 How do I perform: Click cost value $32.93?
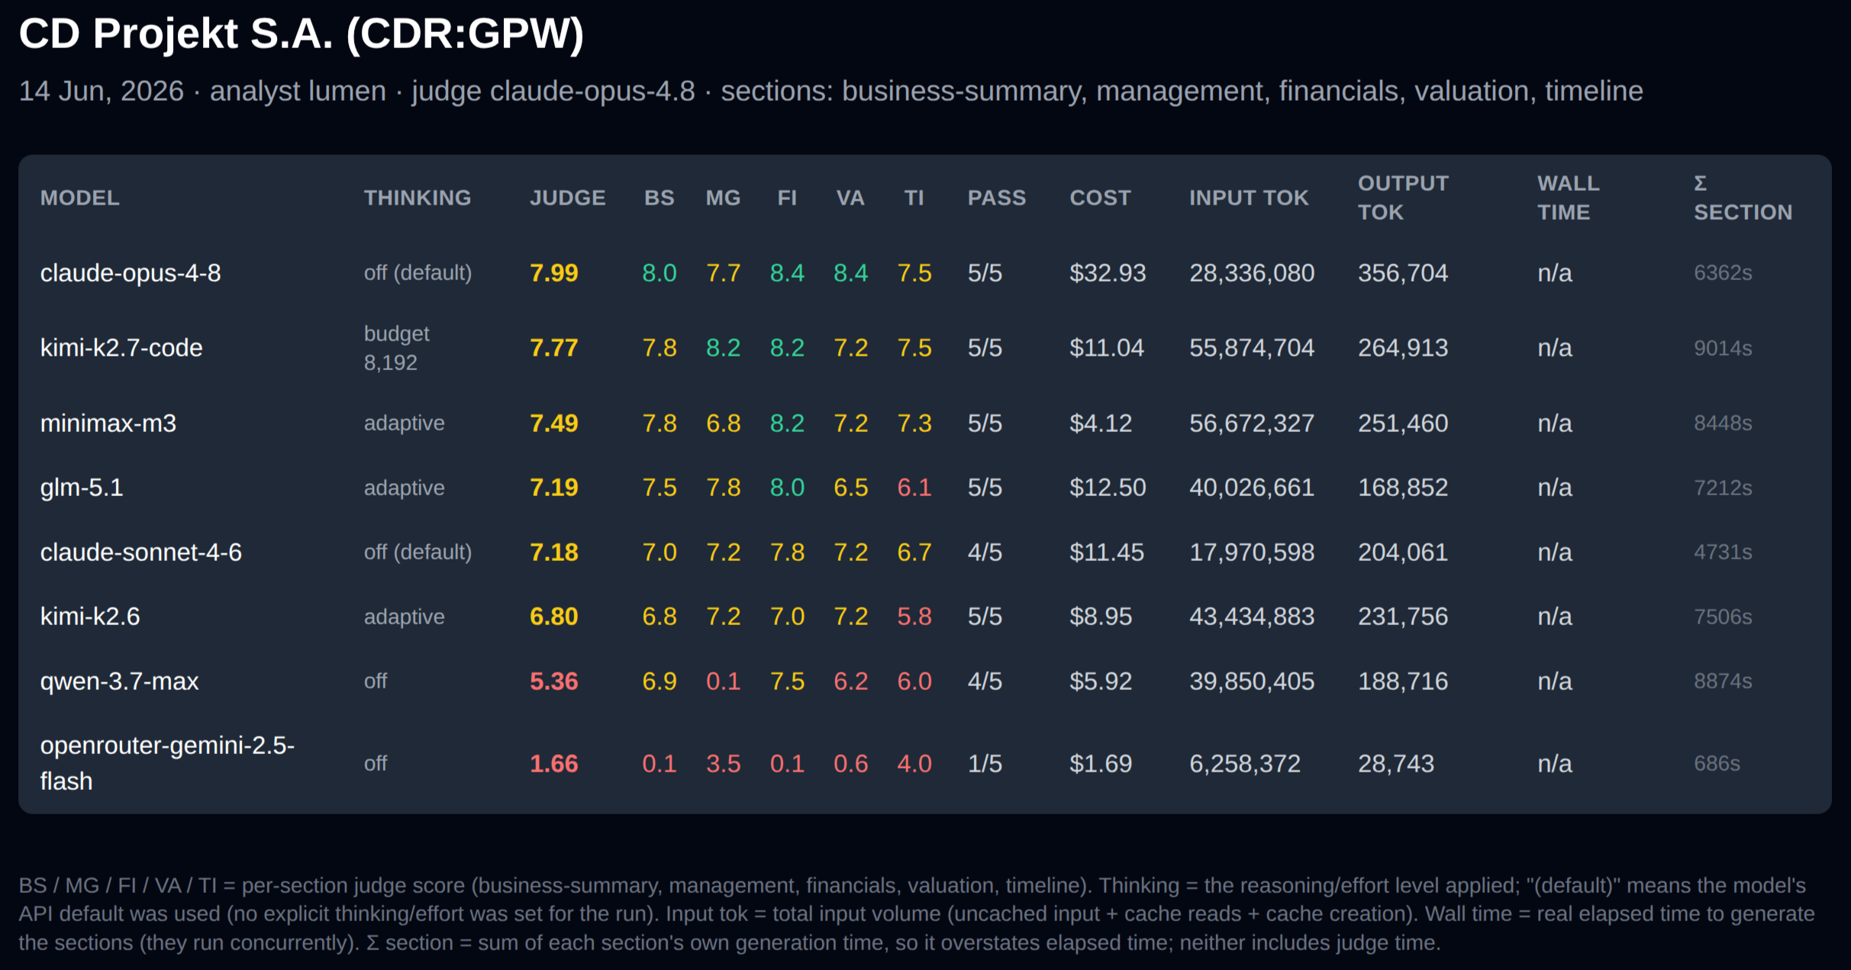click(1108, 272)
